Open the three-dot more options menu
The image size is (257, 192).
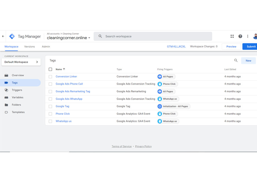click(x=248, y=36)
